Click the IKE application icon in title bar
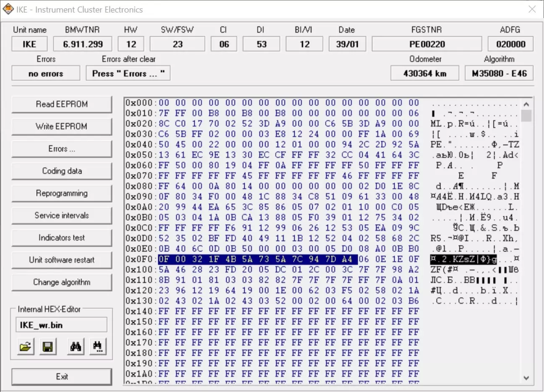This screenshot has width=544, height=392. tap(8, 9)
